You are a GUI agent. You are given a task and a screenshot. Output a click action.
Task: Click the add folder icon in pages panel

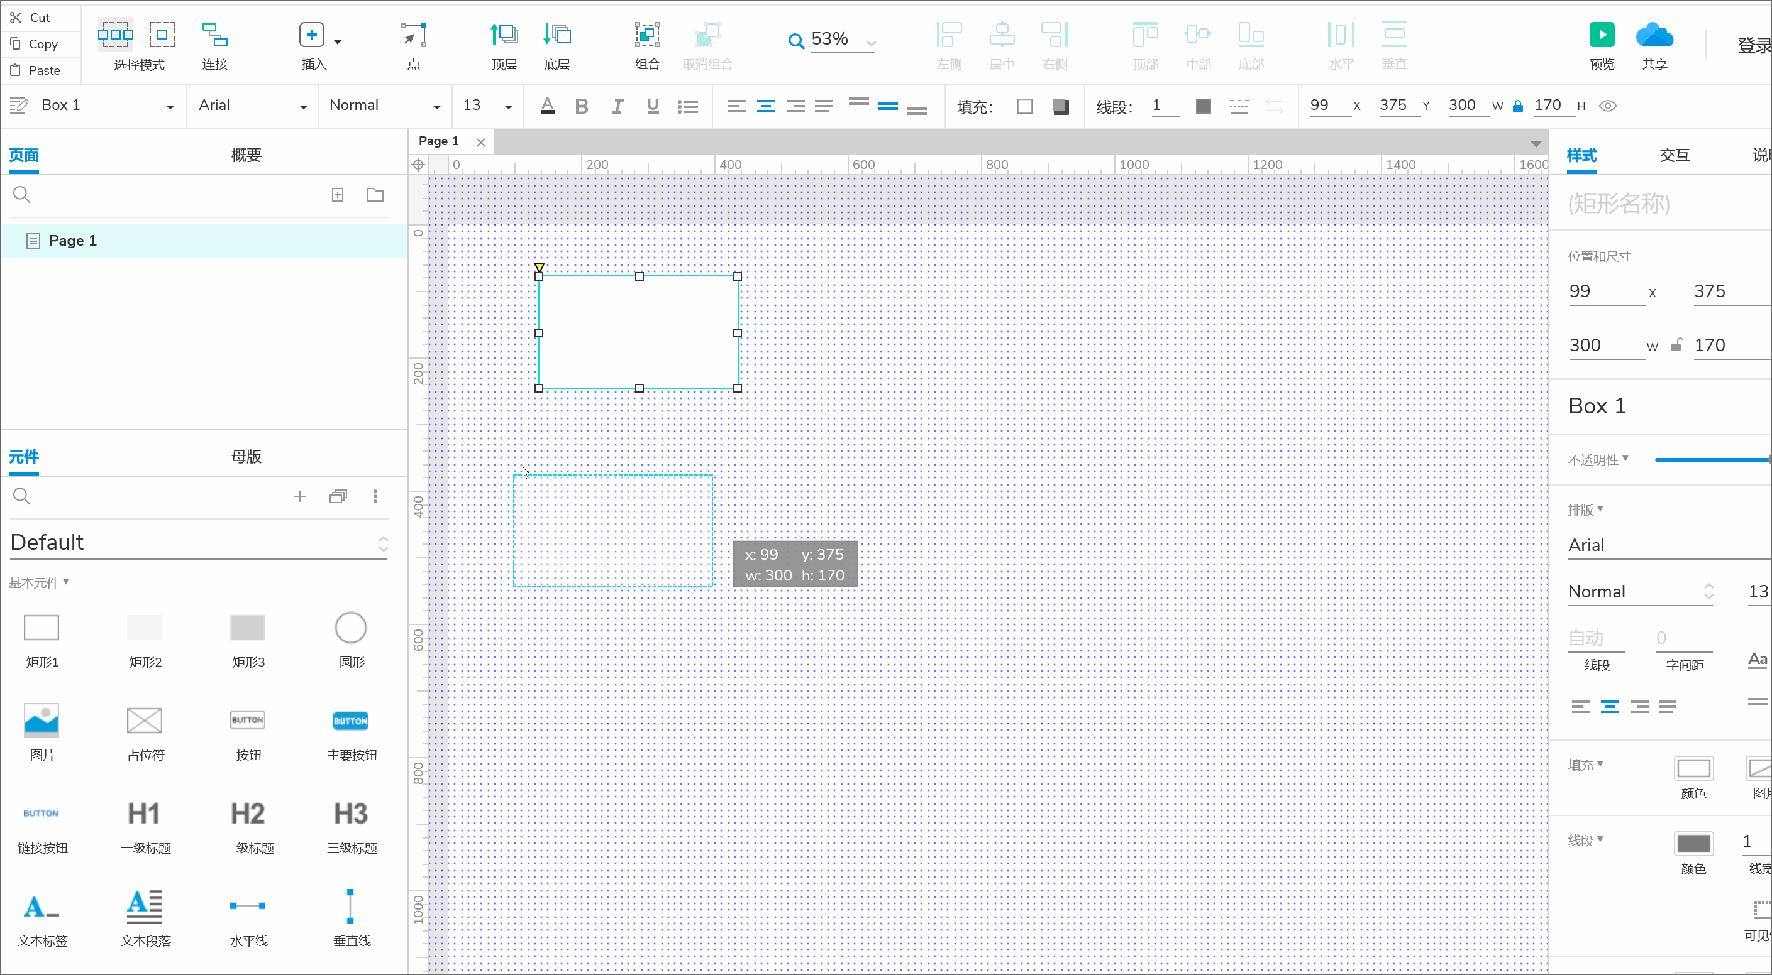[375, 195]
